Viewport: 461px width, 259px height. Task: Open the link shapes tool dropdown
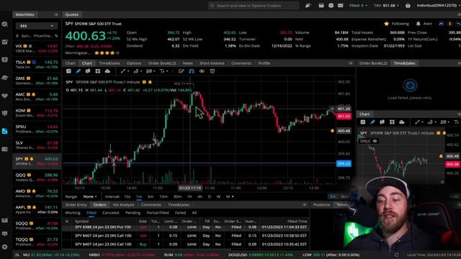138,71
